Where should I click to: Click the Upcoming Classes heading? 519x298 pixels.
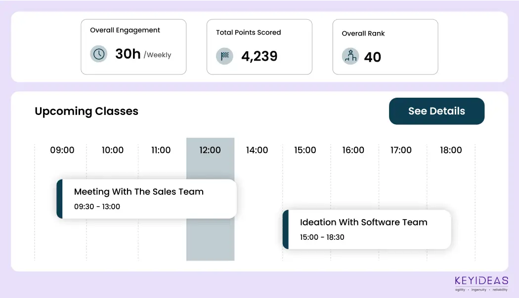point(86,112)
